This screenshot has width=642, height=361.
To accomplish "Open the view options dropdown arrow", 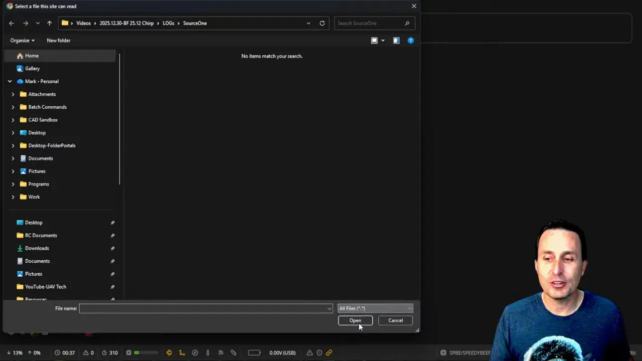I will pos(383,40).
